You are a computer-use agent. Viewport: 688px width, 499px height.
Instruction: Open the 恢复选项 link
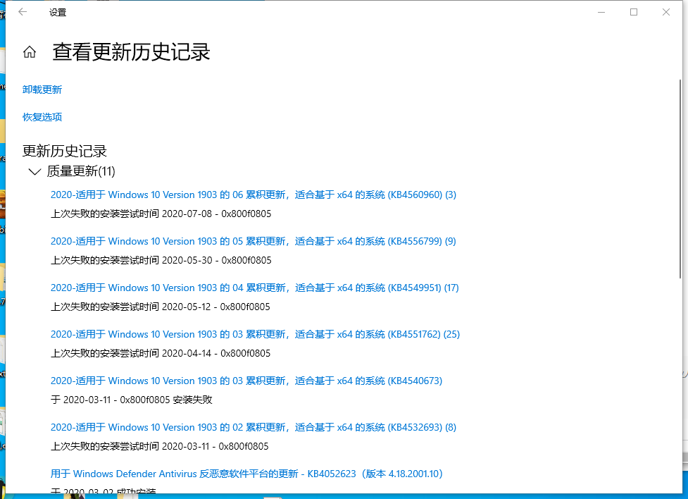click(x=42, y=117)
